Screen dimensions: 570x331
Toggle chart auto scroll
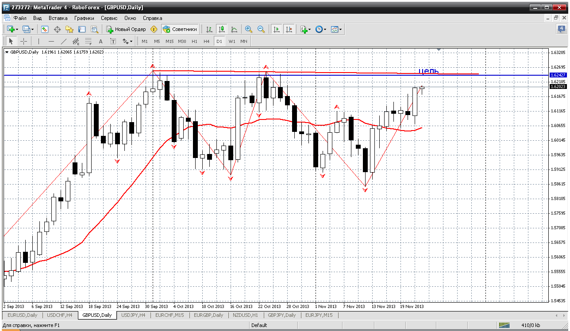click(277, 29)
